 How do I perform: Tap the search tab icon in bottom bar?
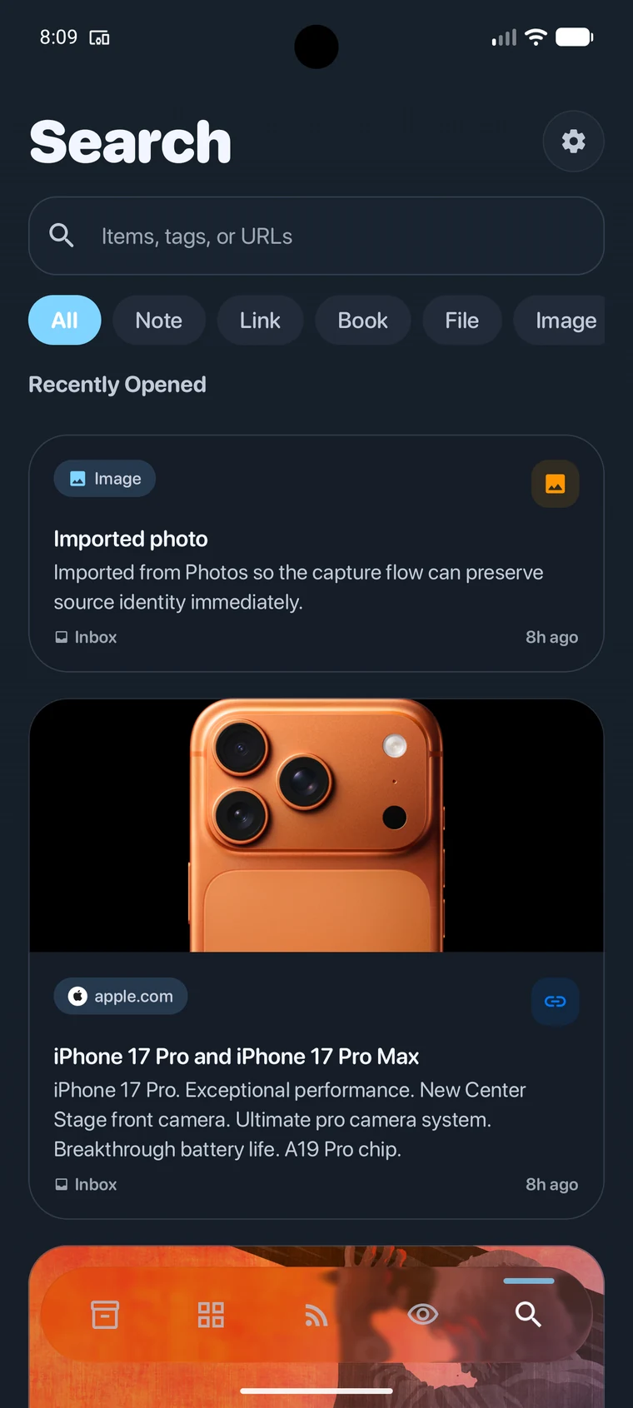click(x=528, y=1315)
